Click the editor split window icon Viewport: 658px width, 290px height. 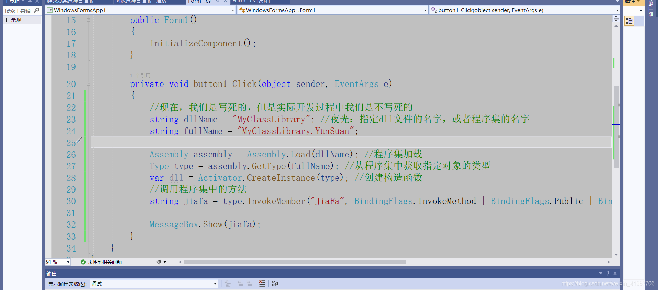pyautogui.click(x=616, y=19)
